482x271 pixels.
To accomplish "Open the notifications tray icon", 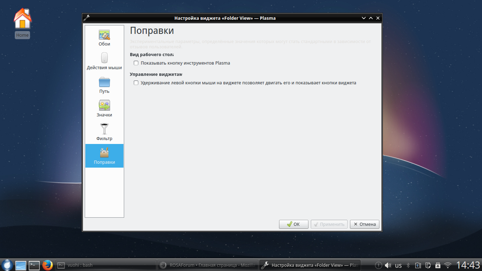I will tap(378, 265).
